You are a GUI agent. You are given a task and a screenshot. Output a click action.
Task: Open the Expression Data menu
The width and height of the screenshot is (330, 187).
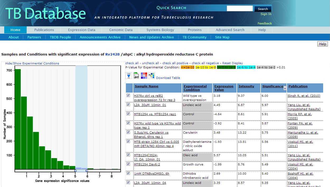point(82,30)
